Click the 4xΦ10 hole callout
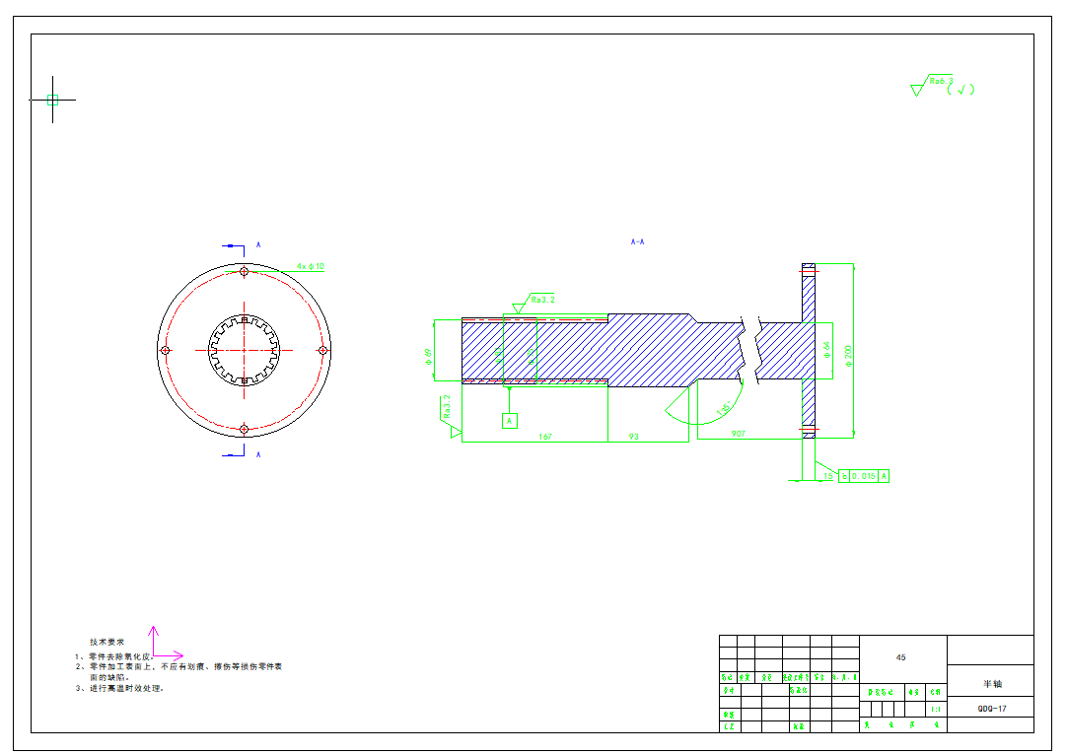This screenshot has width=1067, height=754. tap(311, 266)
